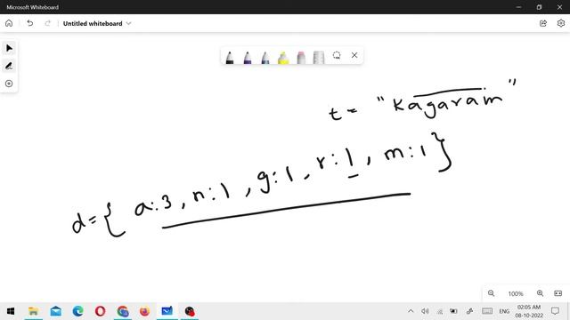
Task: Select the yellow highlighter
Action: tap(283, 57)
